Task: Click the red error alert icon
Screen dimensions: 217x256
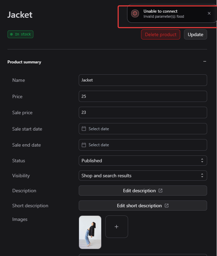Action: (x=135, y=13)
